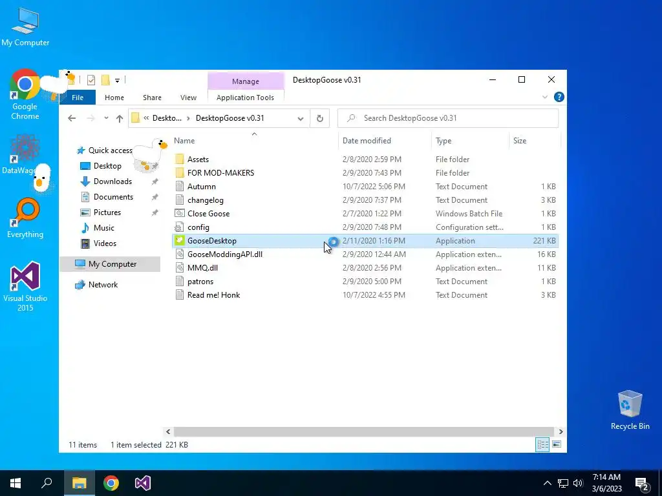Click Visual Studio icon in the taskbar

[x=143, y=483]
